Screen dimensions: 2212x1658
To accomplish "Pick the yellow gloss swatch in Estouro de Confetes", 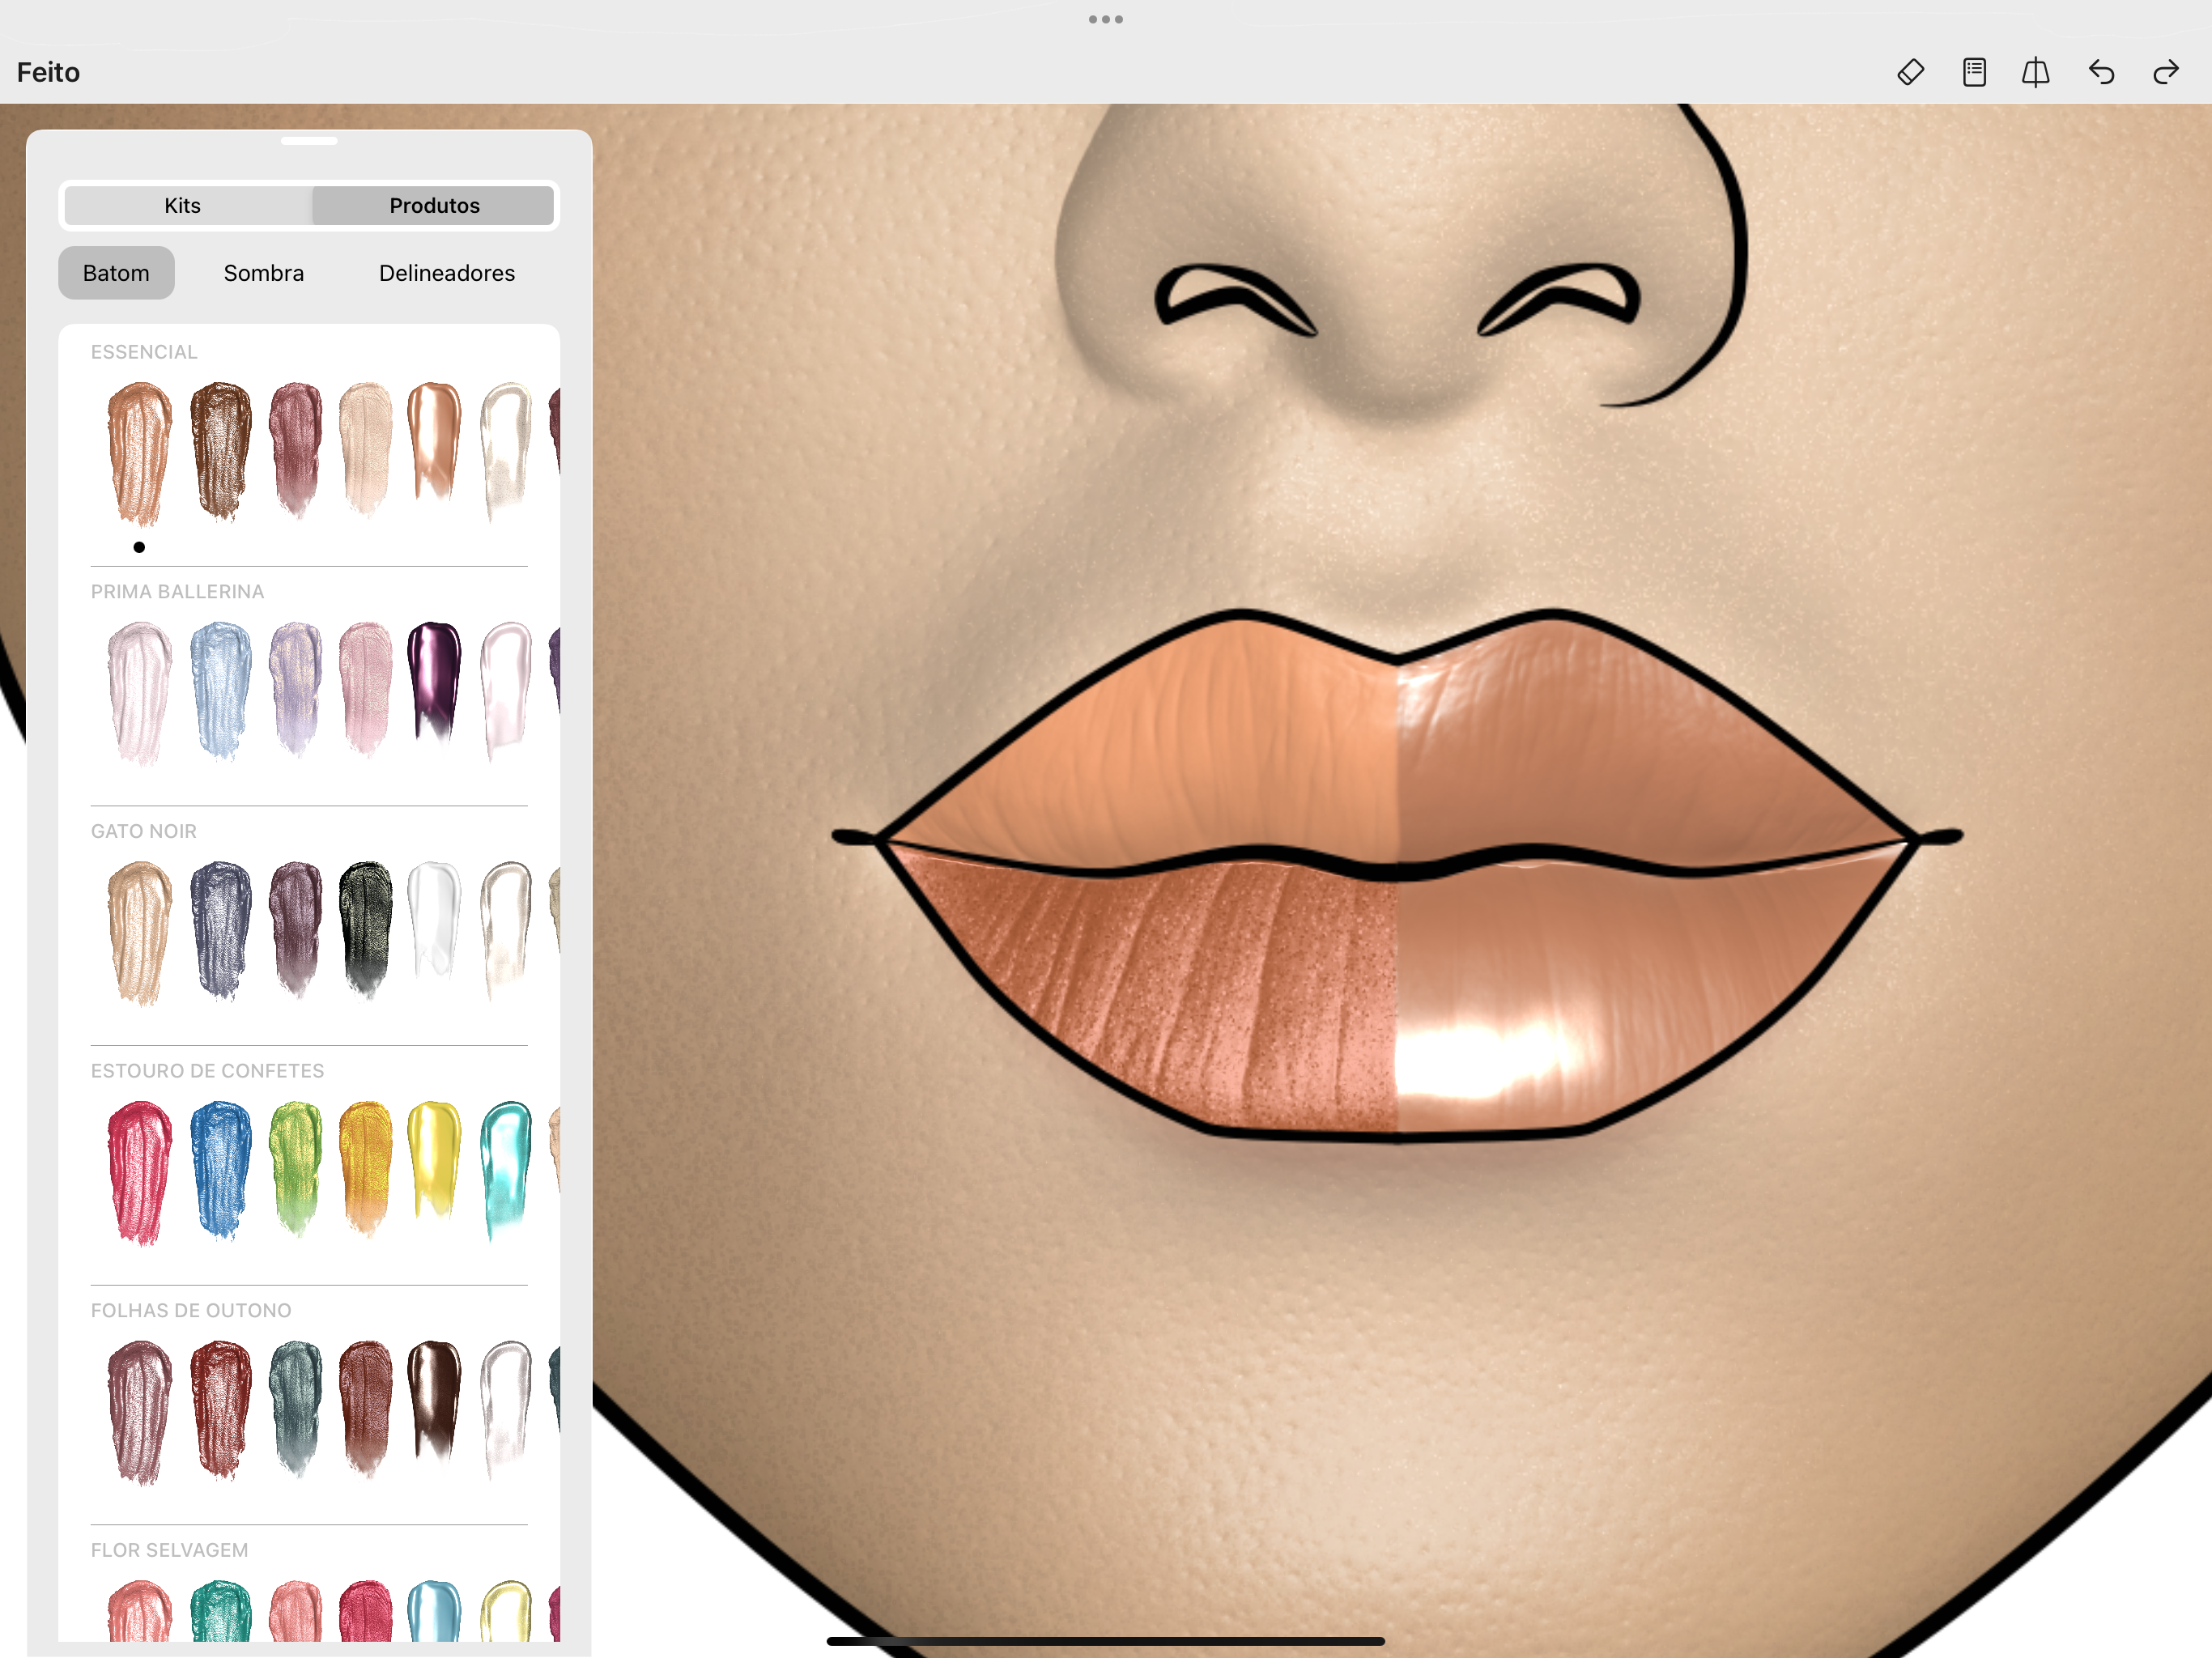I will [434, 1160].
